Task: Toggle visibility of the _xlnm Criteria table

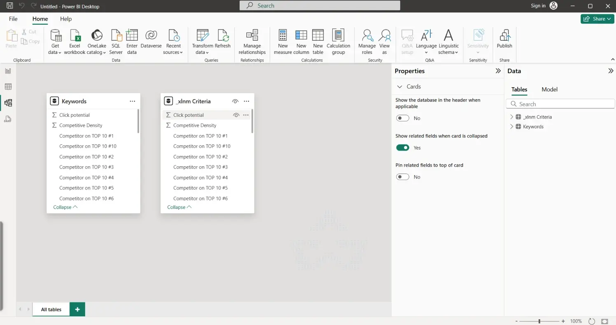Action: click(x=235, y=101)
